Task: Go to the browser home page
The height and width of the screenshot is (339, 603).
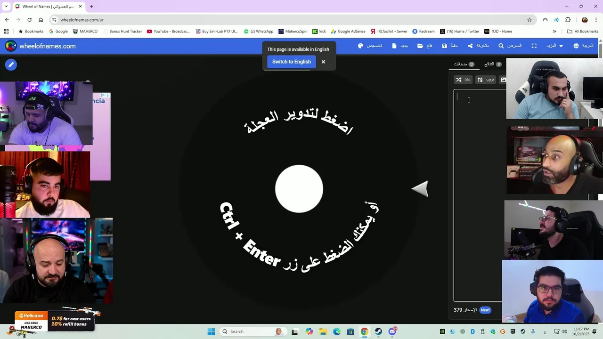Action: pos(41,20)
